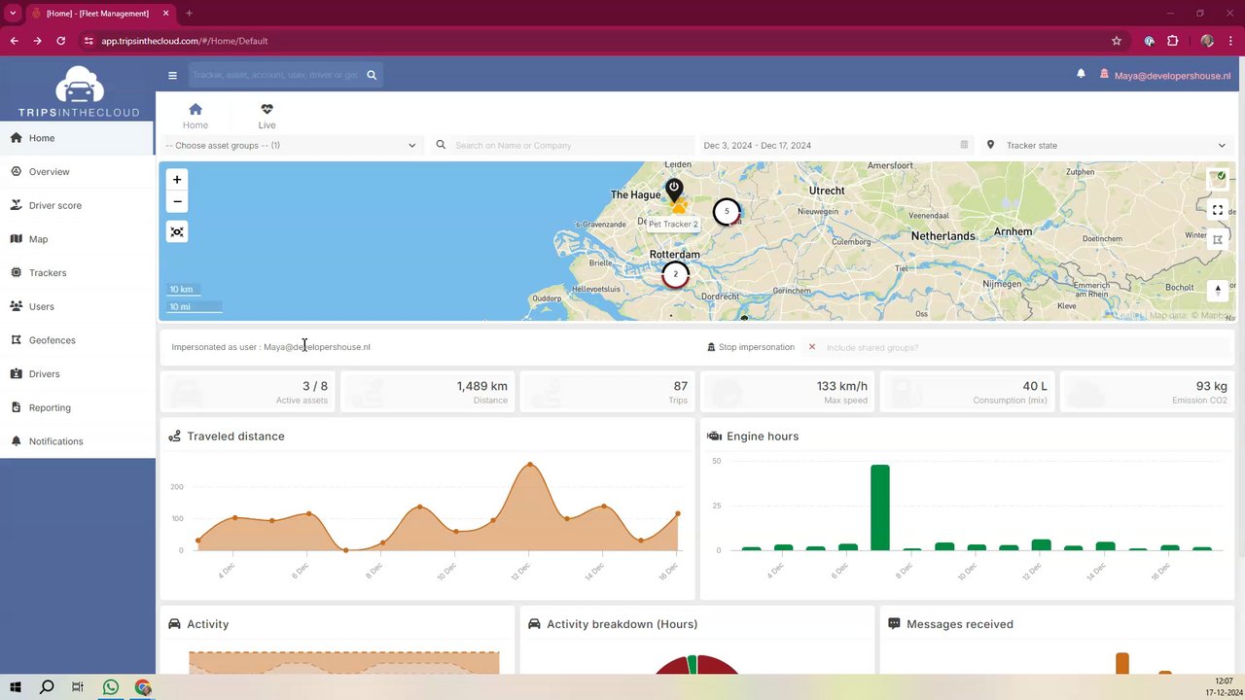Screen dimensions: 1245x700
Task: Click browser back arrow
Action: click(14, 41)
